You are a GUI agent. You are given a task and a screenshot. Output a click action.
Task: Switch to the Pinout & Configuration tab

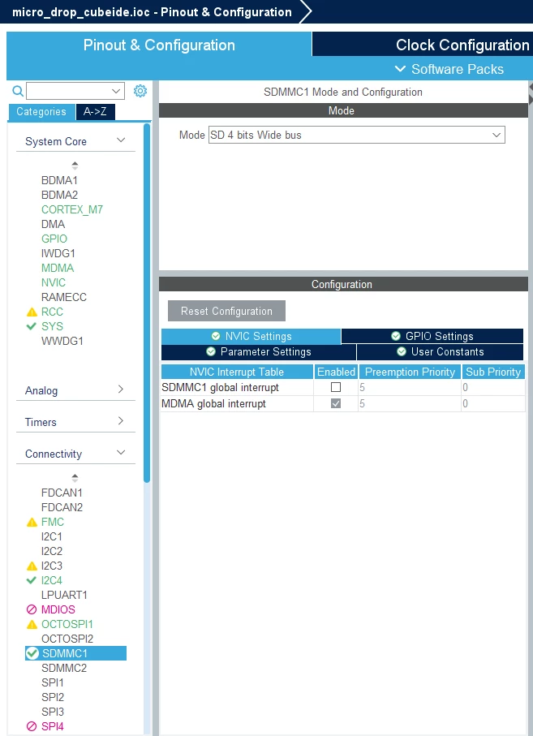pos(159,45)
